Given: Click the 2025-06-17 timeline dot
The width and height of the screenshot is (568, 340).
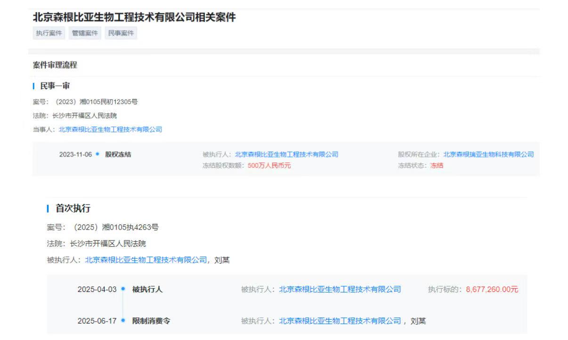Looking at the screenshot, I should coord(123,321).
